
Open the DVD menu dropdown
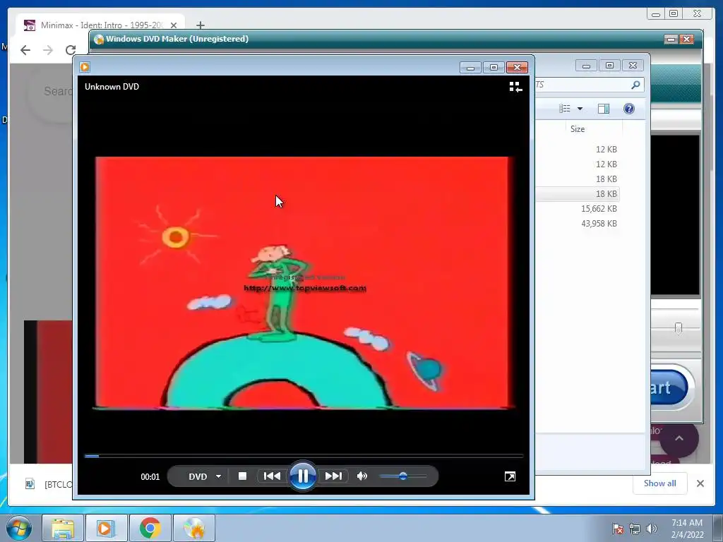pos(205,476)
